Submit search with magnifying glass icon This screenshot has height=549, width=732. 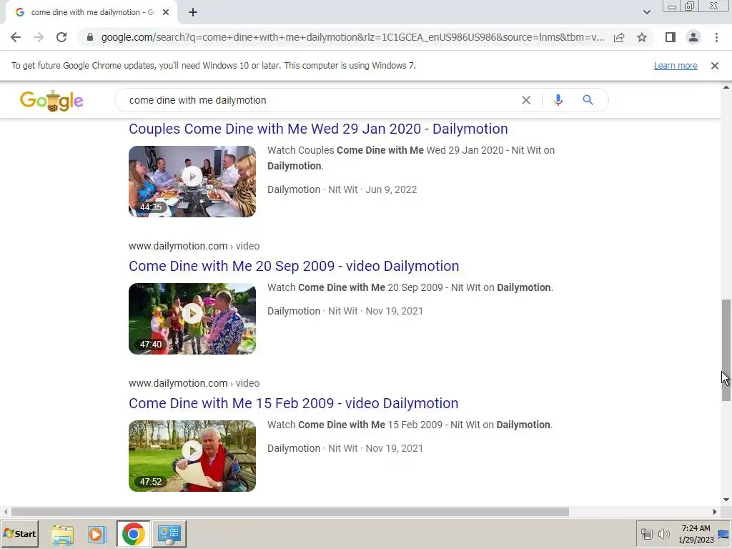pos(588,100)
